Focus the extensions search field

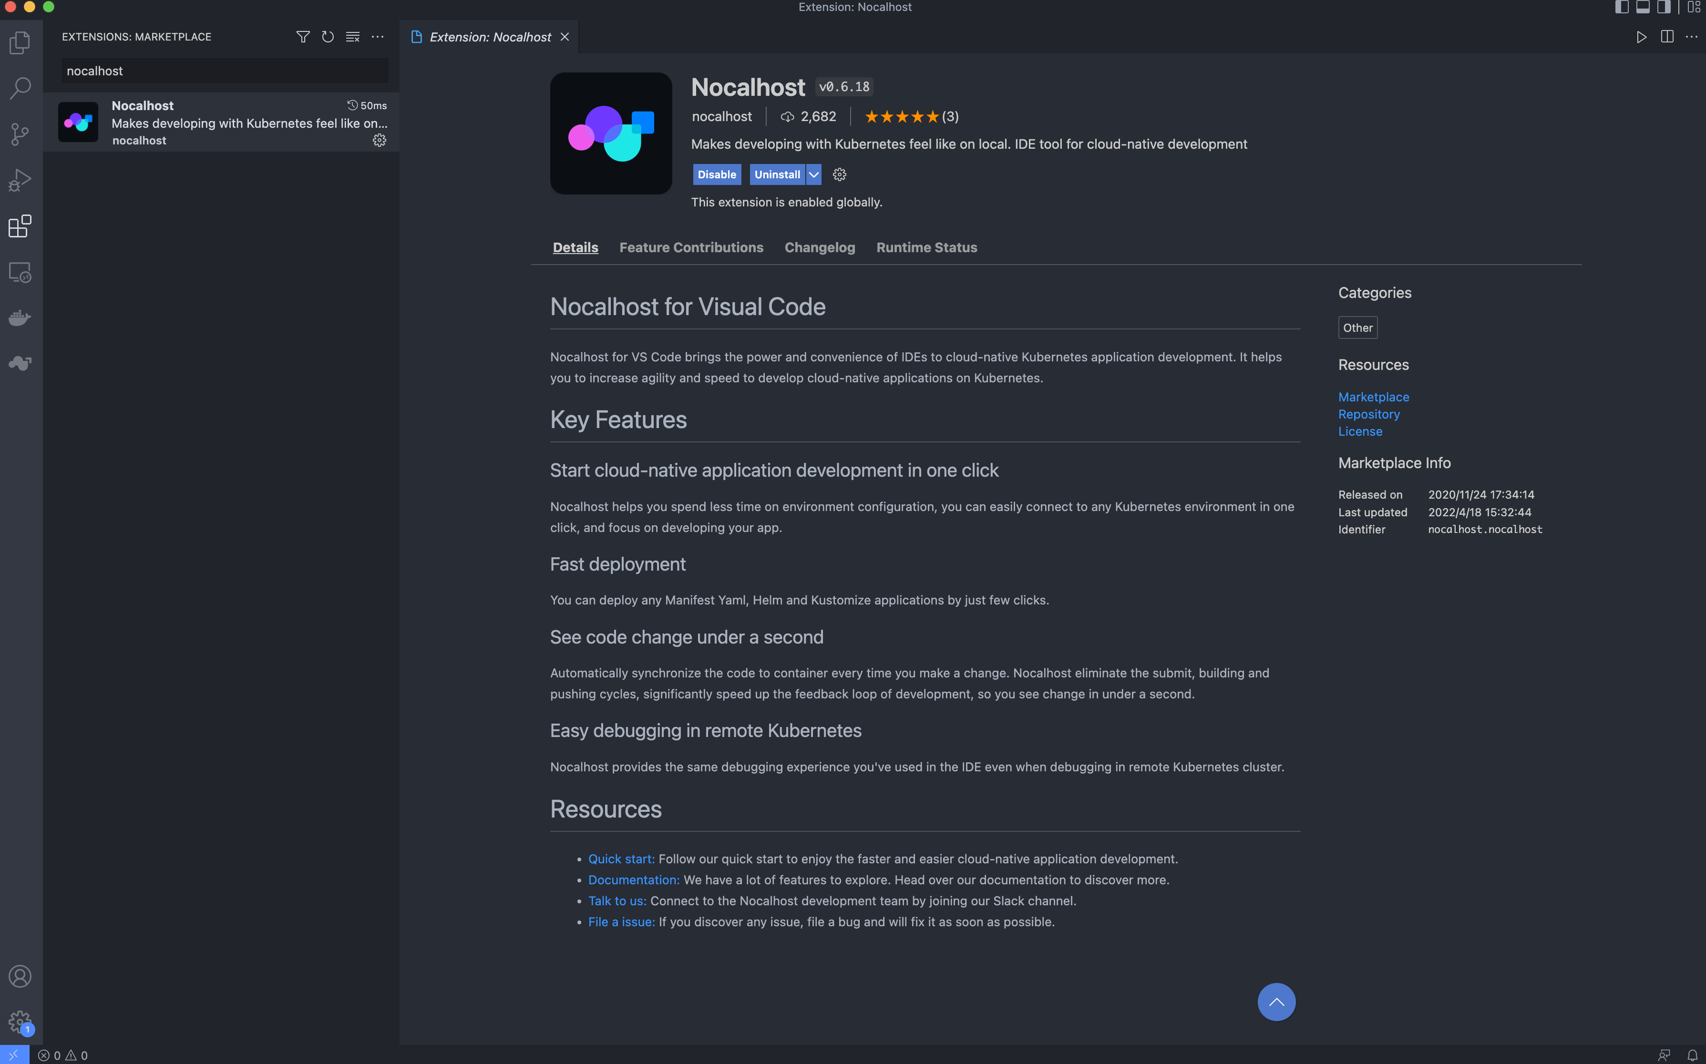pyautogui.click(x=225, y=71)
